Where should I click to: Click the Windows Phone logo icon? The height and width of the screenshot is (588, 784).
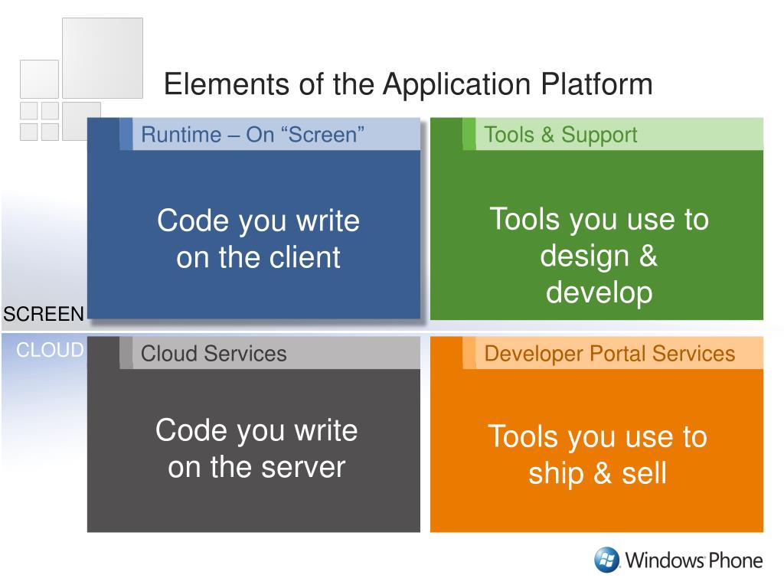[x=606, y=560]
